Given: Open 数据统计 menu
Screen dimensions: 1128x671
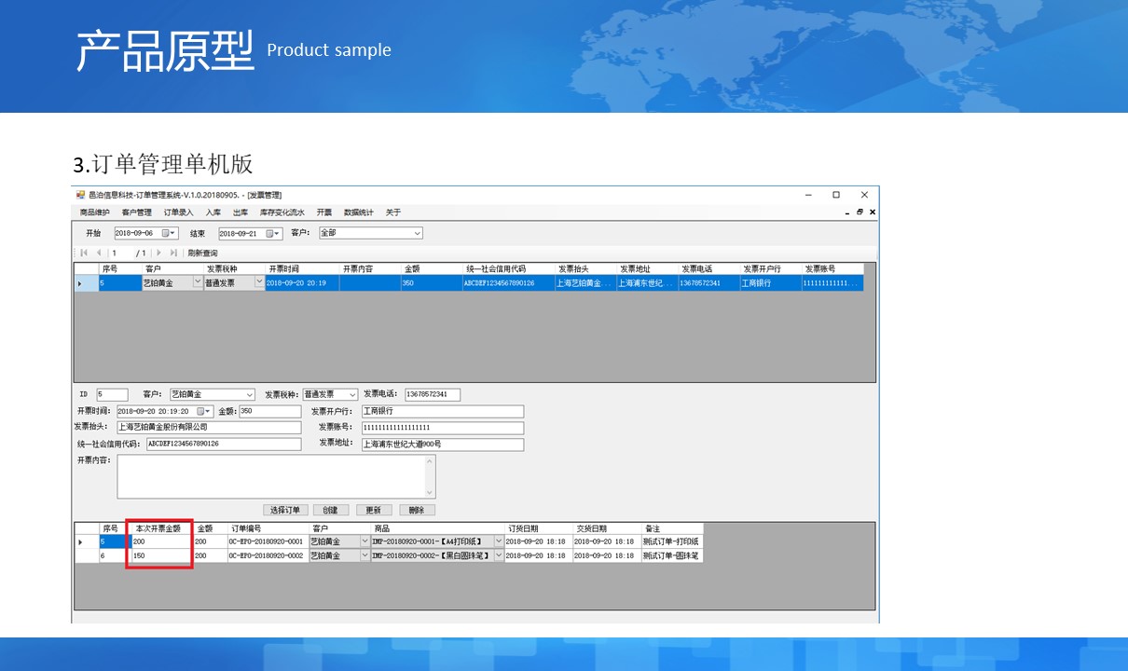Looking at the screenshot, I should pos(358,212).
